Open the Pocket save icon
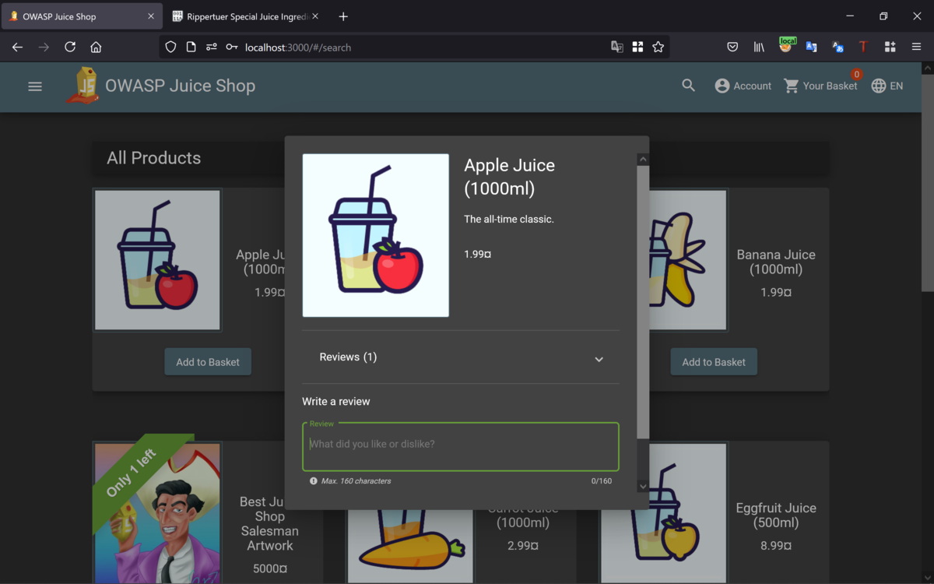 [732, 47]
